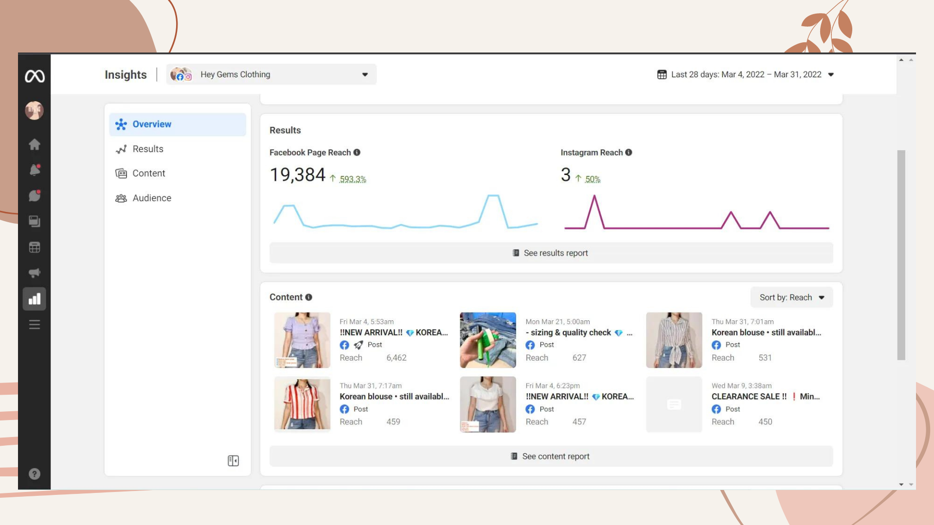
Task: Open the purple blouse post thumbnail
Action: coord(302,340)
